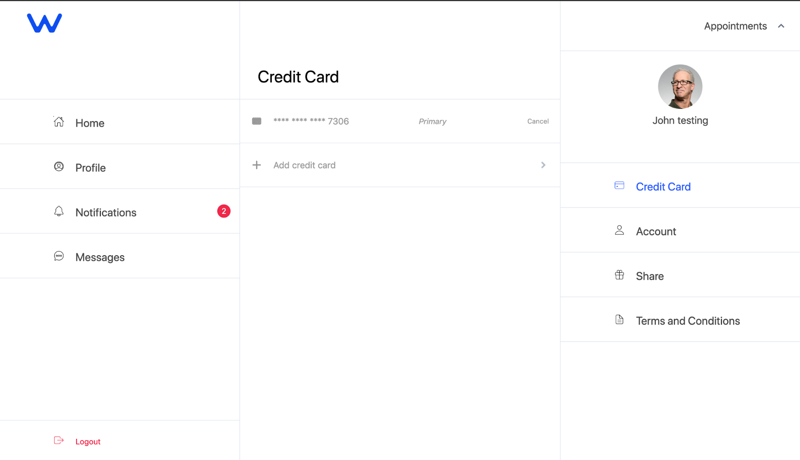Click the Share gift icon
Image resolution: width=800 pixels, height=460 pixels.
click(619, 275)
